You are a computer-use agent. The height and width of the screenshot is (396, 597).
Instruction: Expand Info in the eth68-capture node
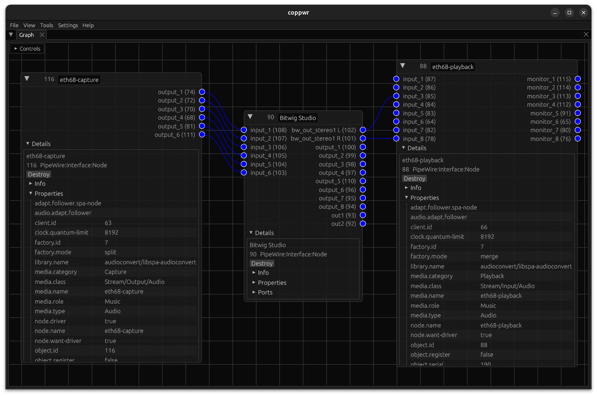[x=37, y=184]
